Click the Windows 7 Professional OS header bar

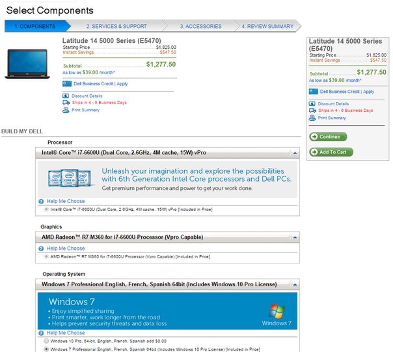coord(167,284)
